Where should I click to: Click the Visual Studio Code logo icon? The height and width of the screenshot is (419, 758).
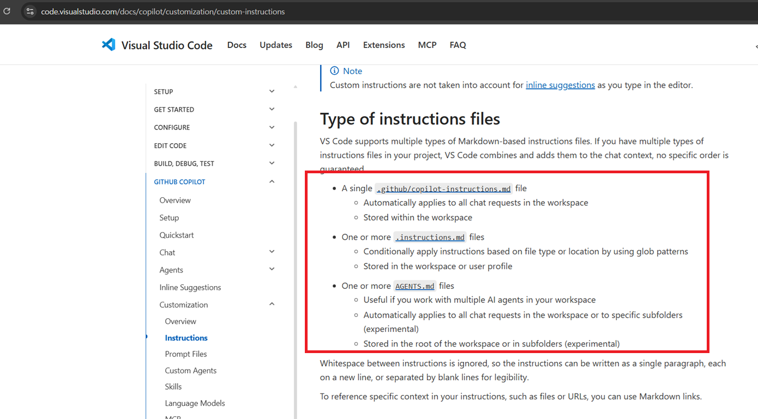[x=109, y=45]
